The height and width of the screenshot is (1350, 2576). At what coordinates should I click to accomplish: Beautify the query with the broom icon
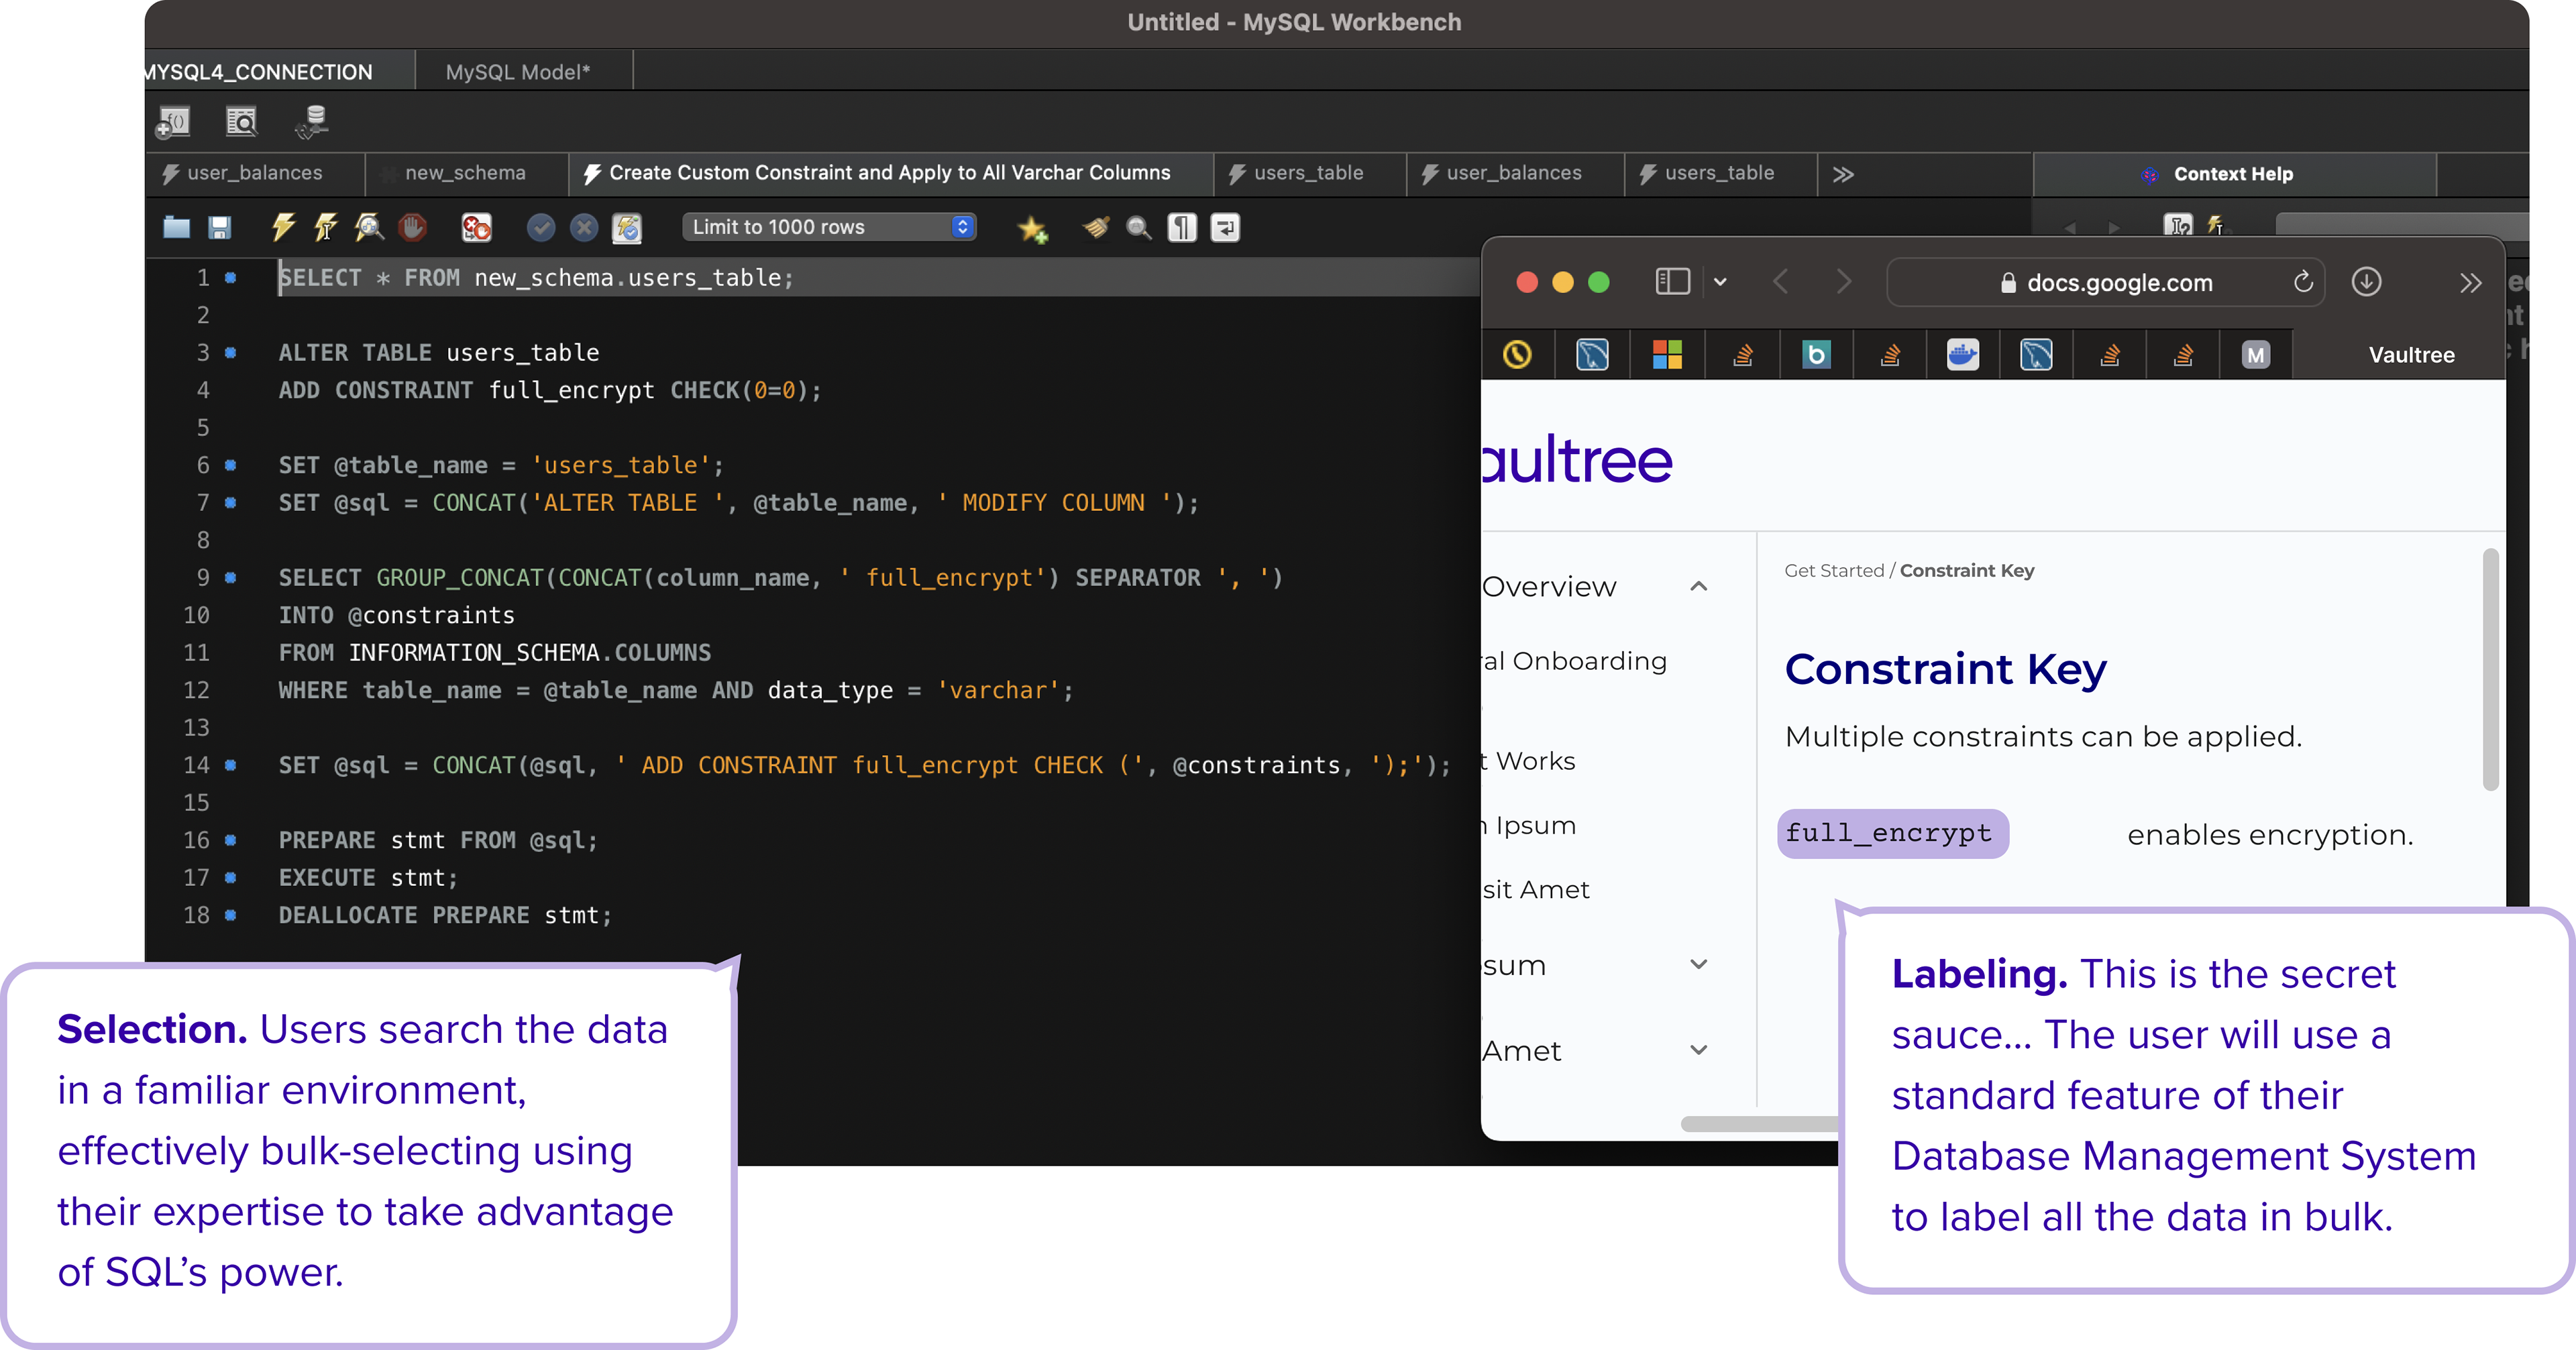pyautogui.click(x=1096, y=228)
